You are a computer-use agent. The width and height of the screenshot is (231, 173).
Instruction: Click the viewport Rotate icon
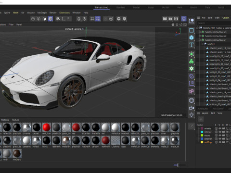[x=181, y=25]
